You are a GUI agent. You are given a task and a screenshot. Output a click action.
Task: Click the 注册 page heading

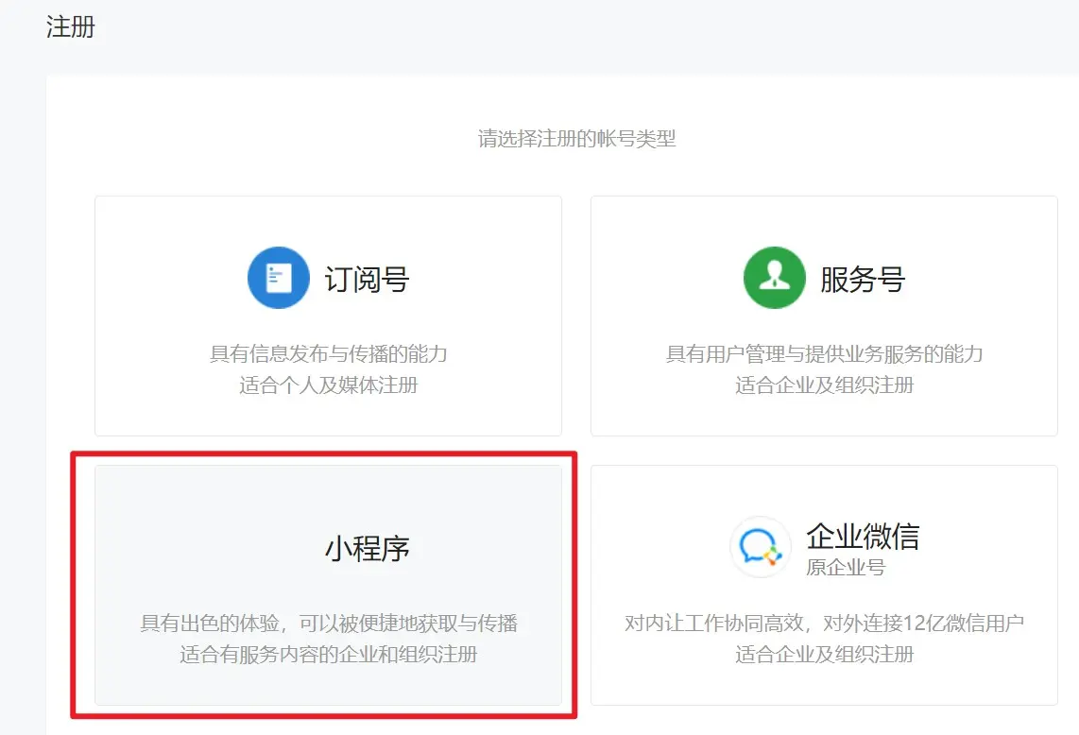(x=71, y=26)
